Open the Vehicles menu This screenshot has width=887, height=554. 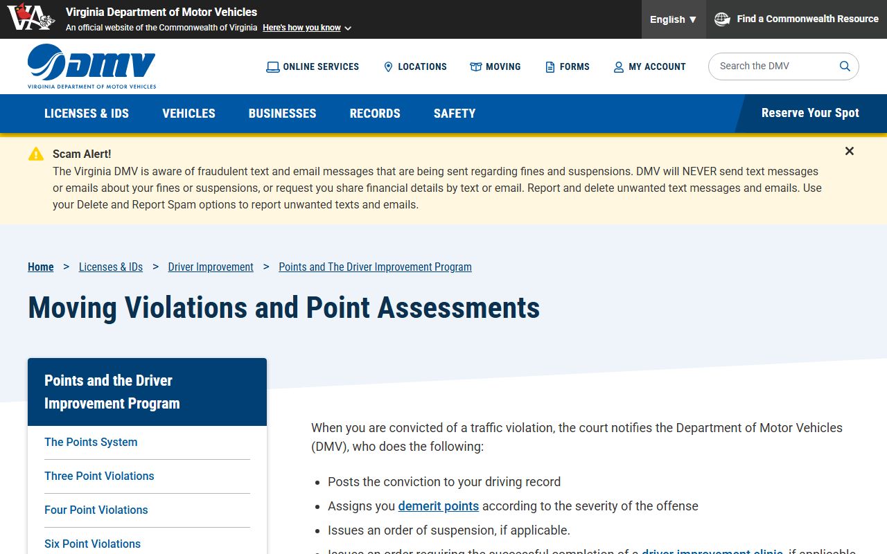188,114
